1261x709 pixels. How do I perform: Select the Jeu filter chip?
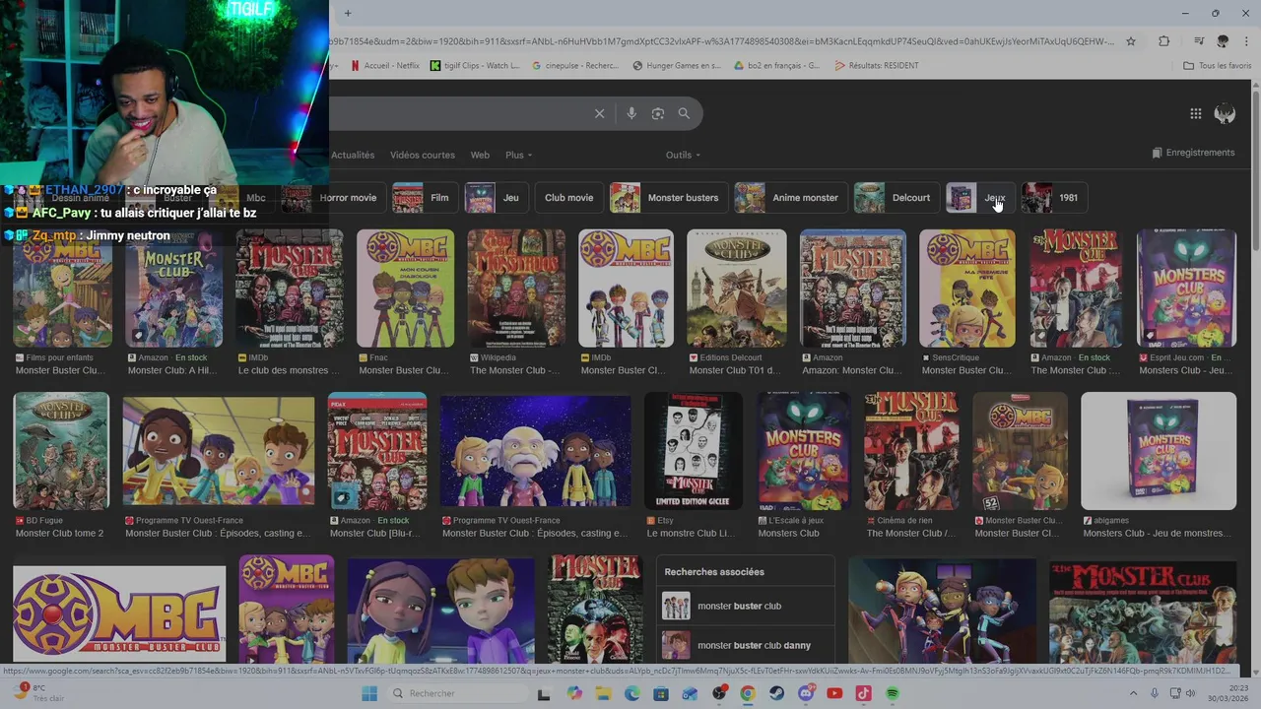coord(497,198)
